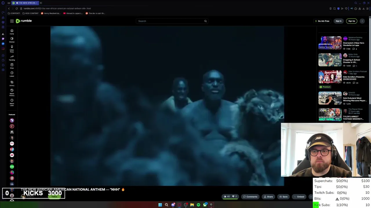The image size is (371, 208).
Task: Open Browse in Rumble sidebar
Action: [12, 40]
